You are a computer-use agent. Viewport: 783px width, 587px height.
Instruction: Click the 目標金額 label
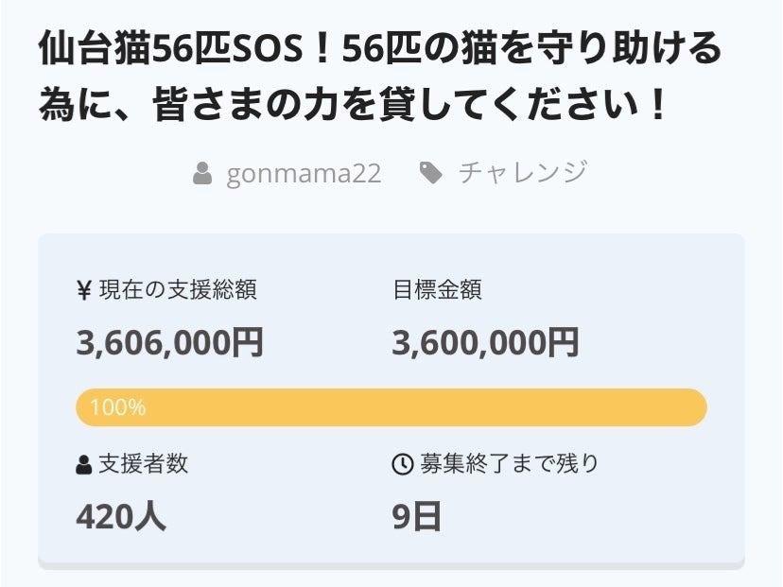tap(437, 291)
